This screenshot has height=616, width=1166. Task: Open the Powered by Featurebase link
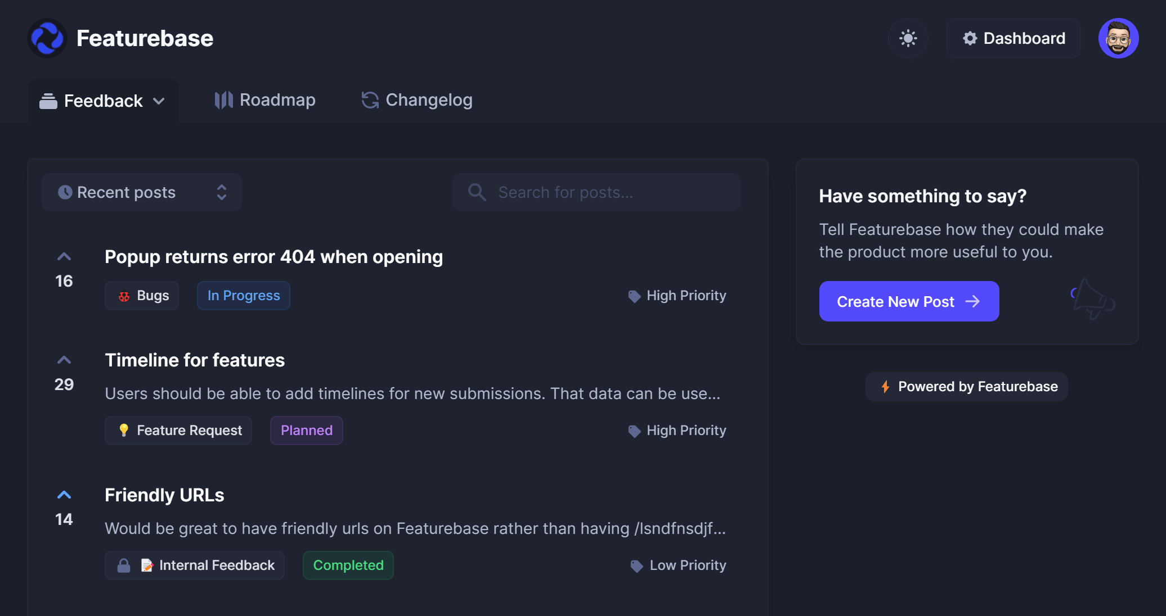967,387
